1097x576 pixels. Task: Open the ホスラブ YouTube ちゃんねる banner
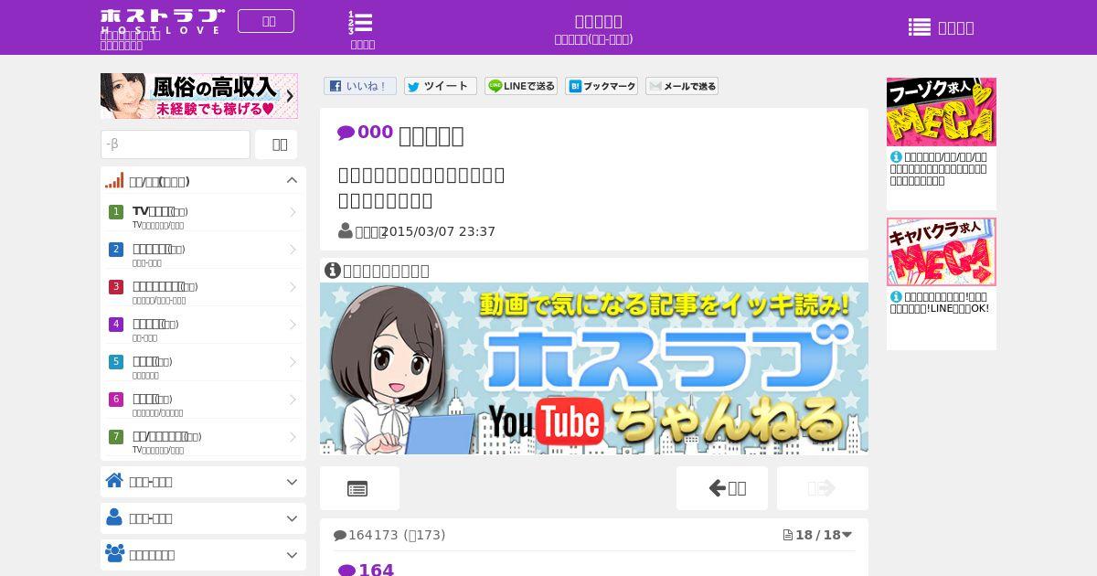[x=594, y=368]
